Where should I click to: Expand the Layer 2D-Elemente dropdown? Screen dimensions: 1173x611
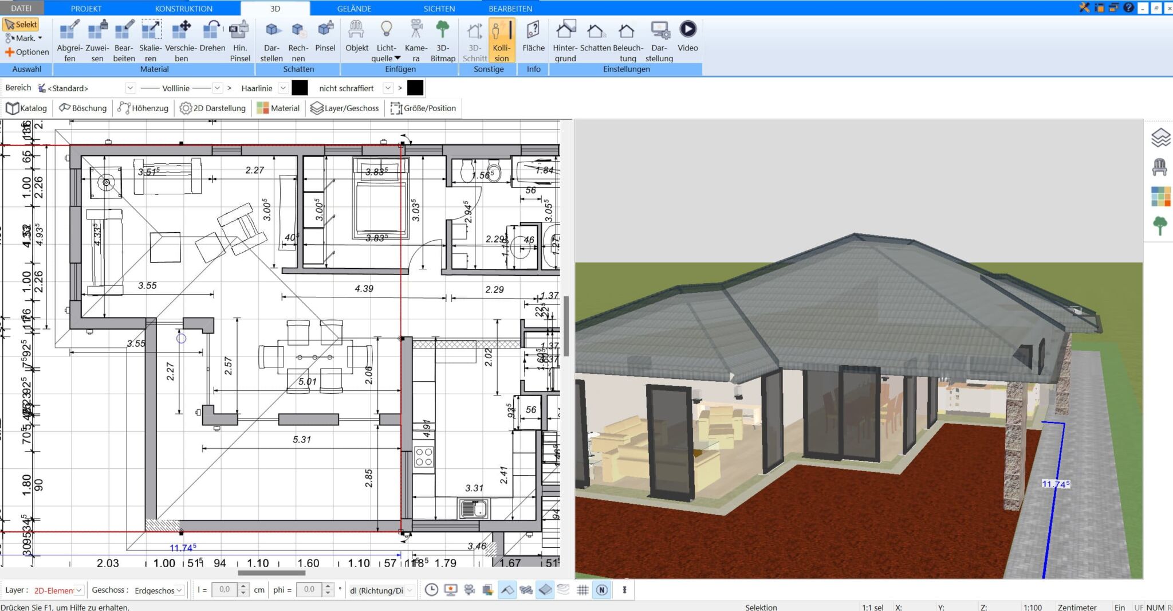pyautogui.click(x=79, y=590)
